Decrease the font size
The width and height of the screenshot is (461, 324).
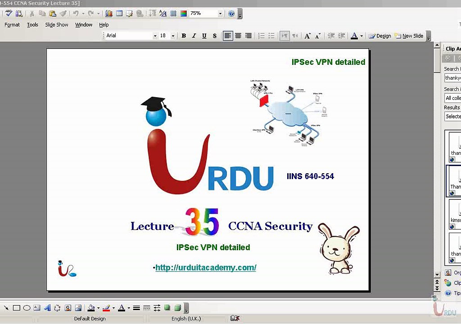[x=318, y=36]
